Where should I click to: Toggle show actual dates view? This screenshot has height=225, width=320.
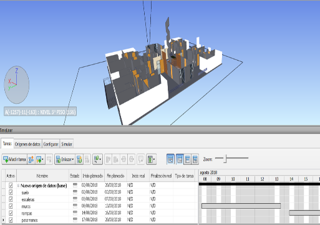187,159
